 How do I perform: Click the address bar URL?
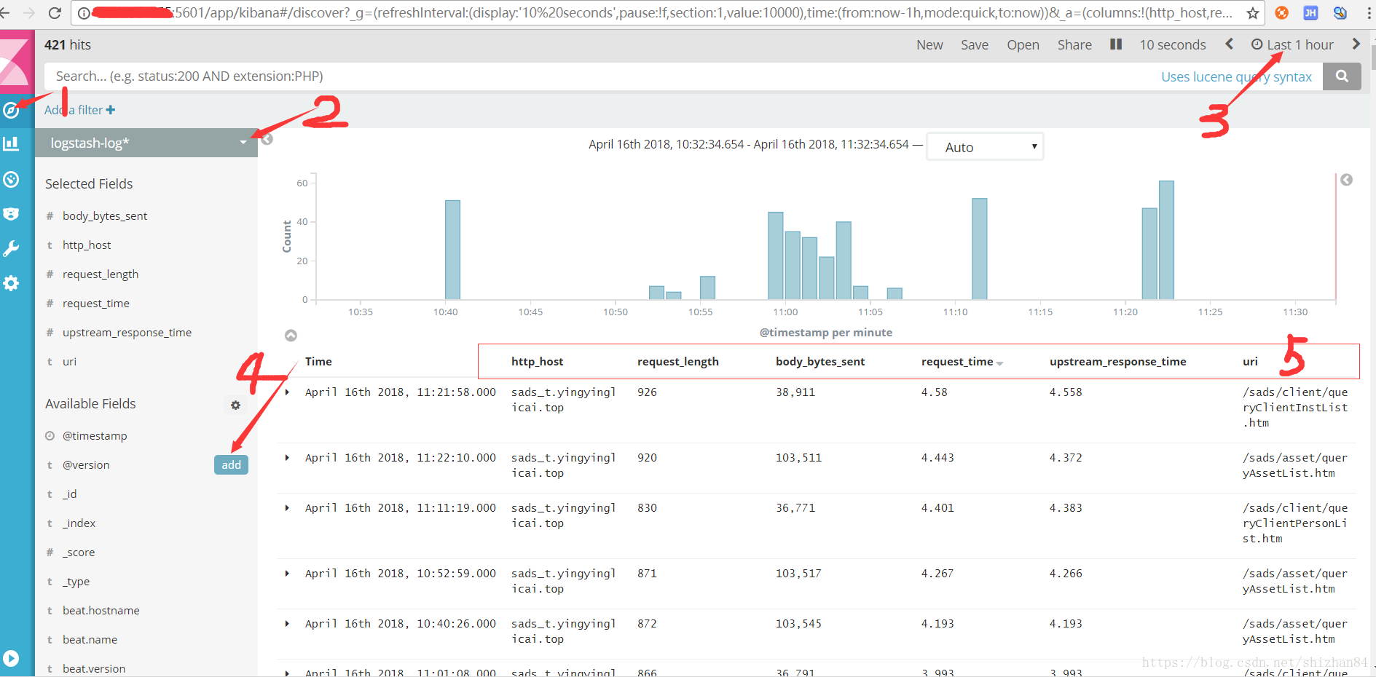663,13
